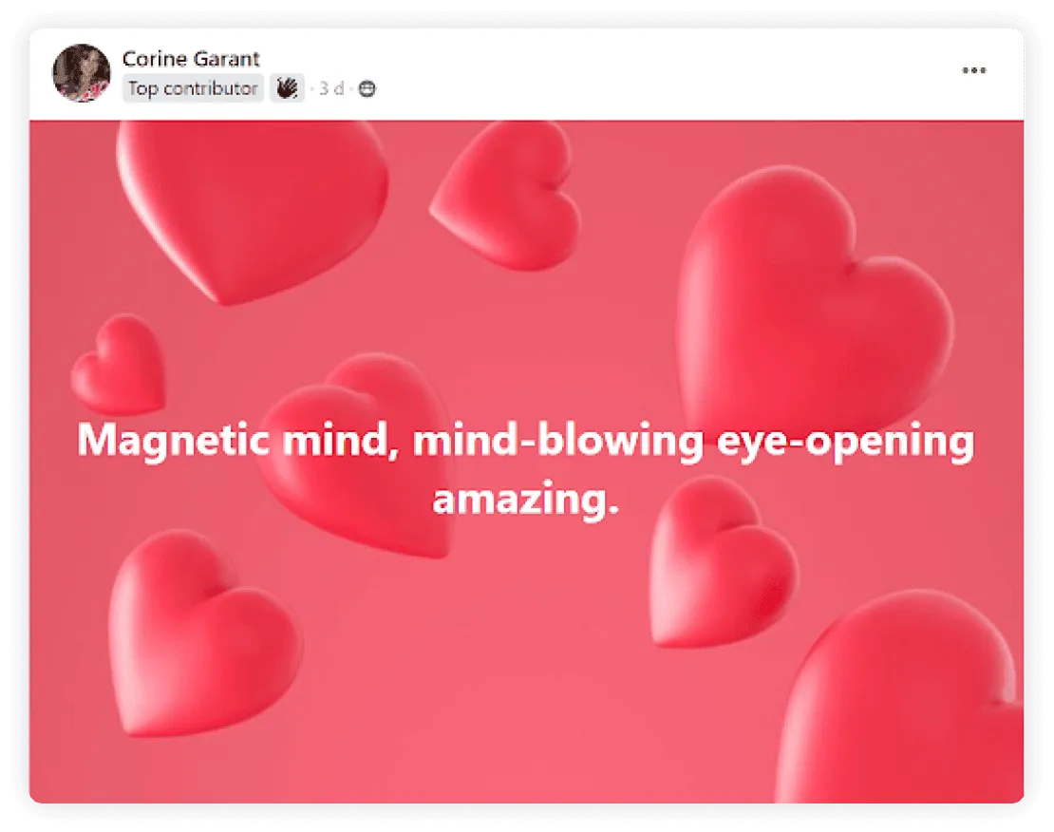The image size is (1054, 832).
Task: Click the globe public-audience icon
Action: click(x=367, y=88)
